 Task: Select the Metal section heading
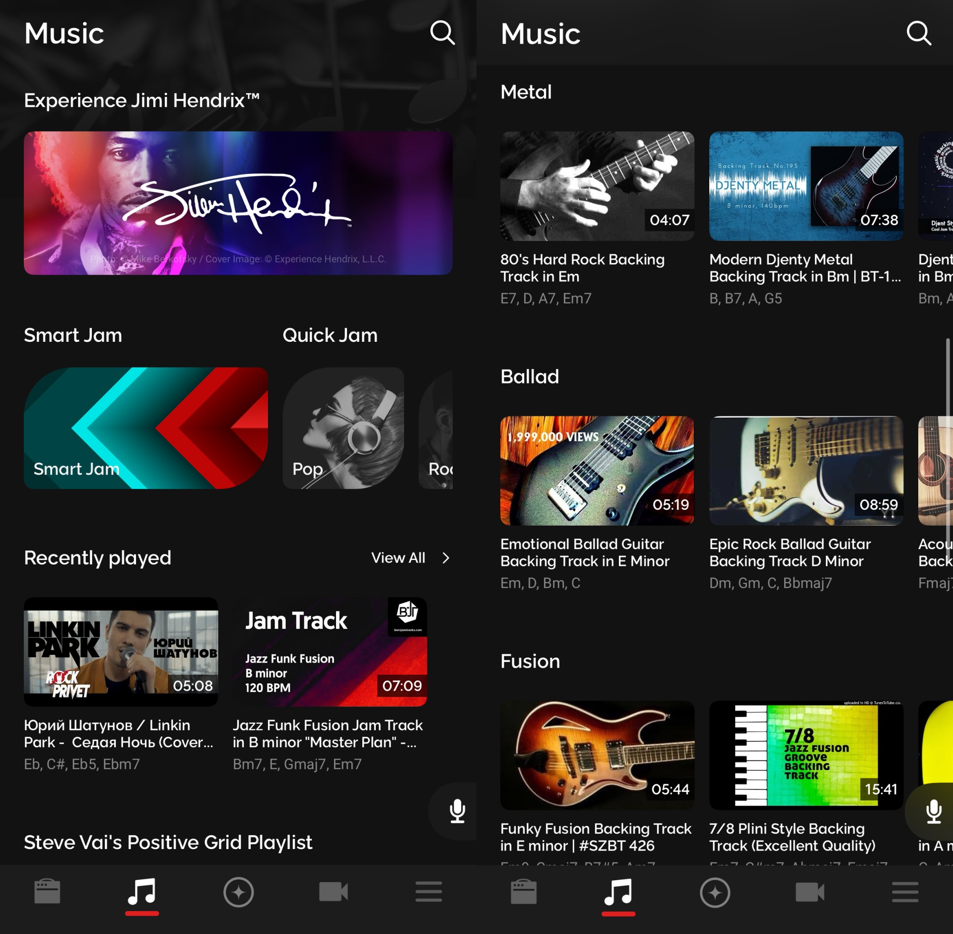526,92
